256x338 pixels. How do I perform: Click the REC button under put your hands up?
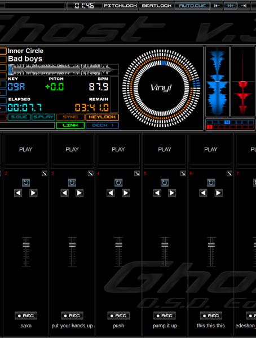pos(72,316)
